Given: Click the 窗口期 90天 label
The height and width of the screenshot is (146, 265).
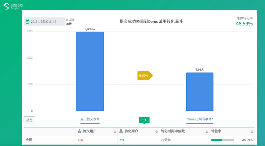Looking at the screenshot, I should (70, 22).
